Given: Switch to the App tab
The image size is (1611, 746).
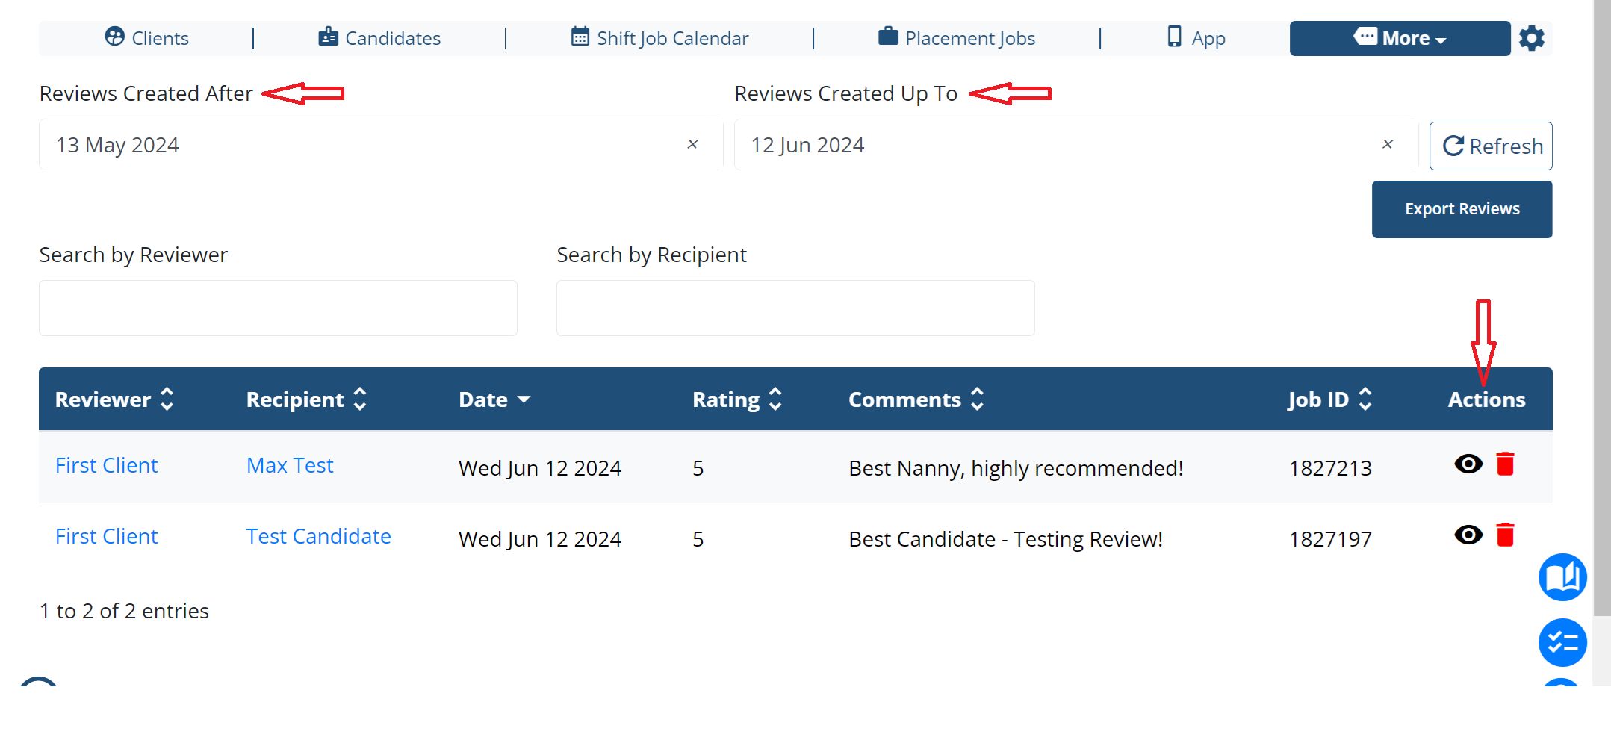Looking at the screenshot, I should tap(1196, 38).
